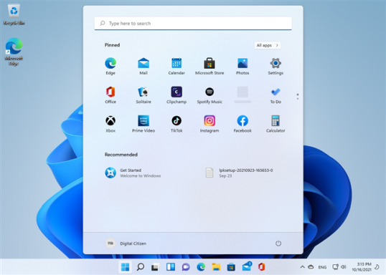Open the To Do app

point(276,95)
